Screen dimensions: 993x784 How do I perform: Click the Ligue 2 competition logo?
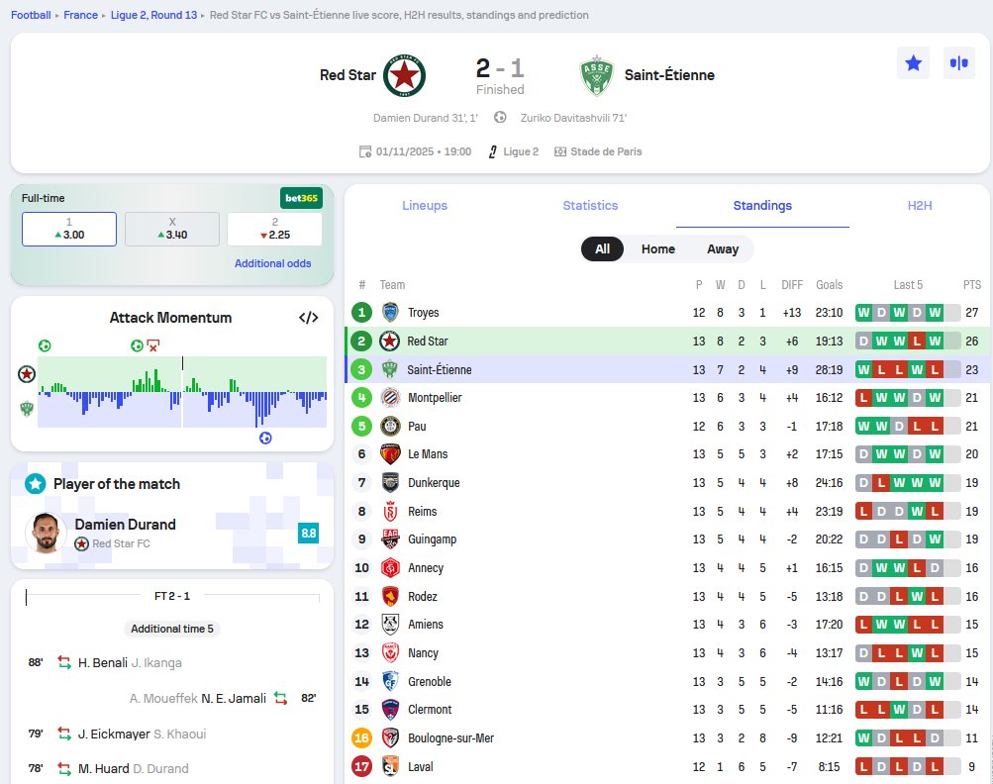(492, 151)
